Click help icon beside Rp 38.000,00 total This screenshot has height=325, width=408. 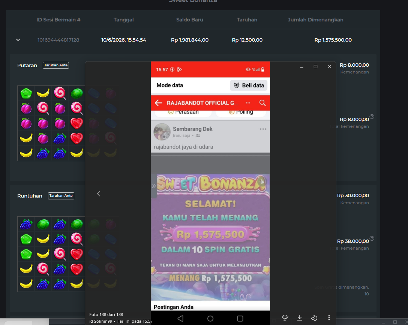(x=372, y=238)
